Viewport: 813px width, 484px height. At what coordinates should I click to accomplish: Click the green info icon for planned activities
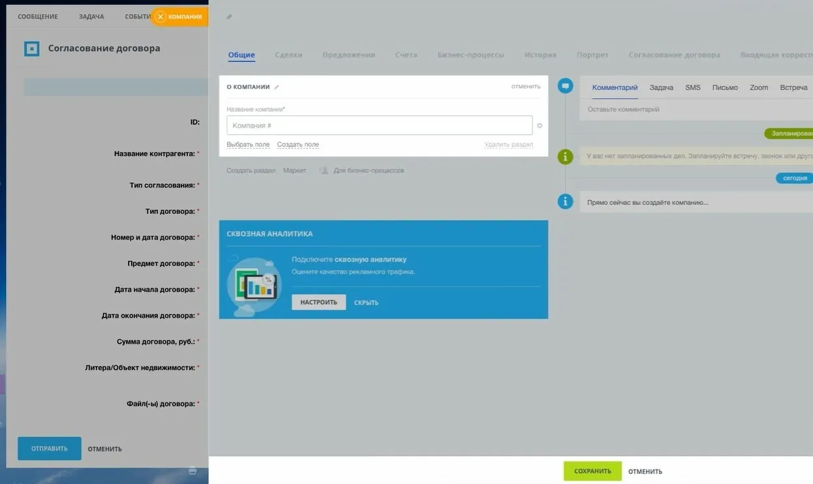pyautogui.click(x=565, y=157)
